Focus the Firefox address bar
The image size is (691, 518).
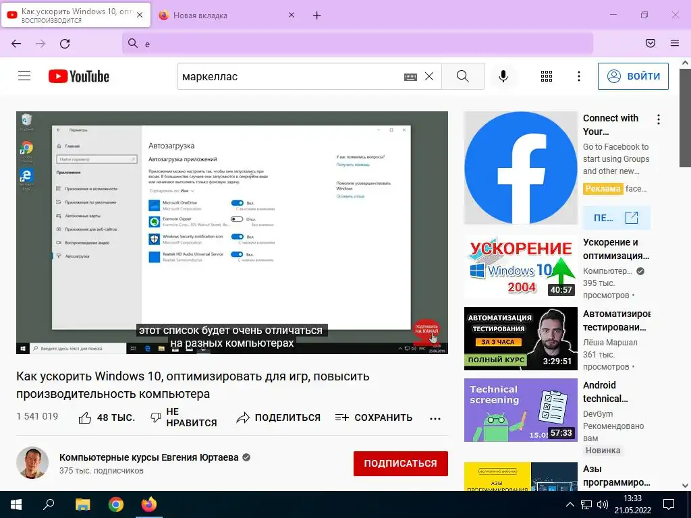coord(358,44)
